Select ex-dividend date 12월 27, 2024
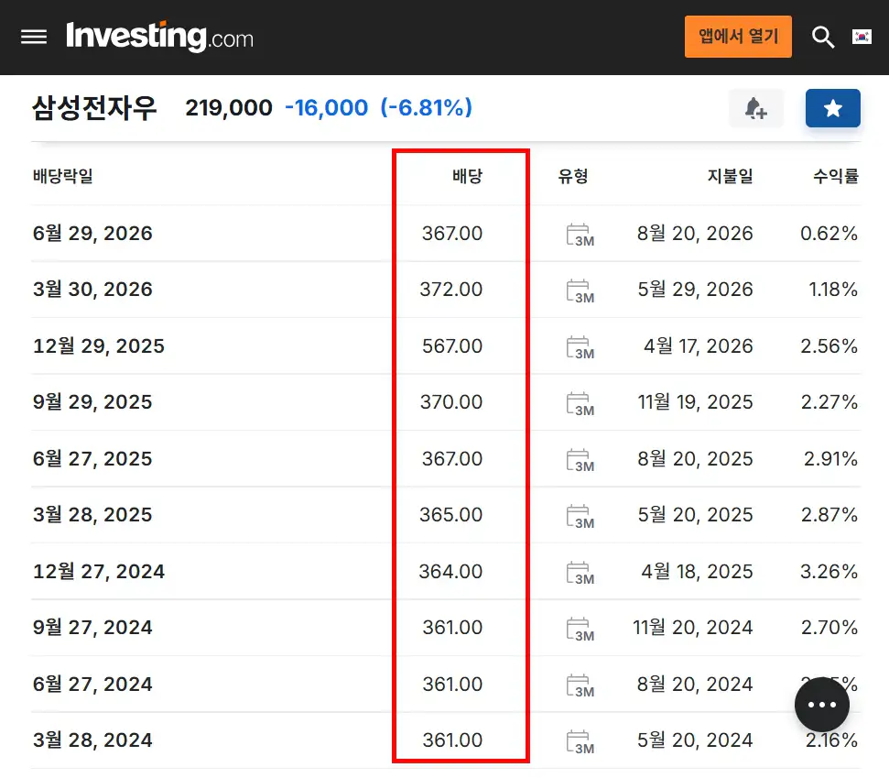This screenshot has width=889, height=778. (99, 571)
